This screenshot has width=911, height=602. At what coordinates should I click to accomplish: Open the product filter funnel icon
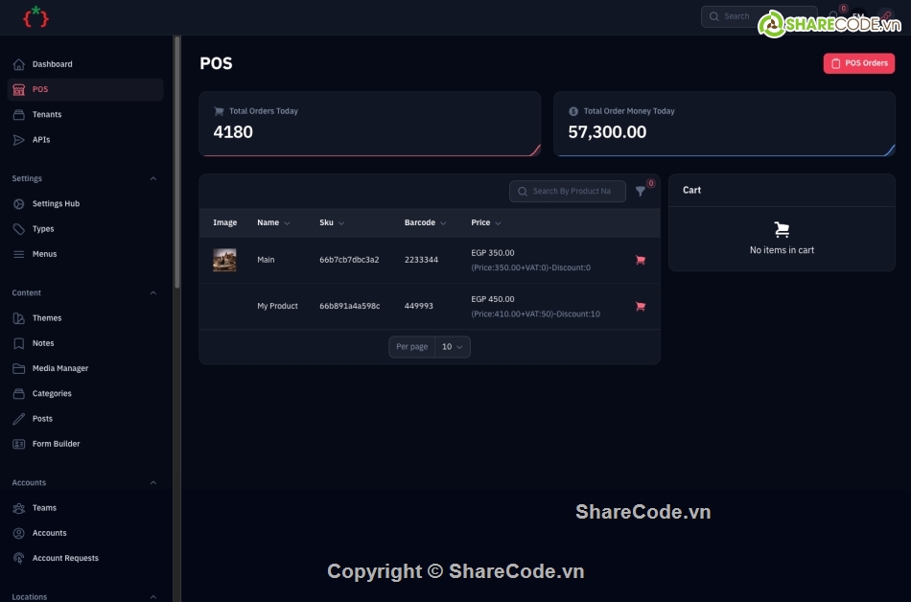[x=641, y=191]
